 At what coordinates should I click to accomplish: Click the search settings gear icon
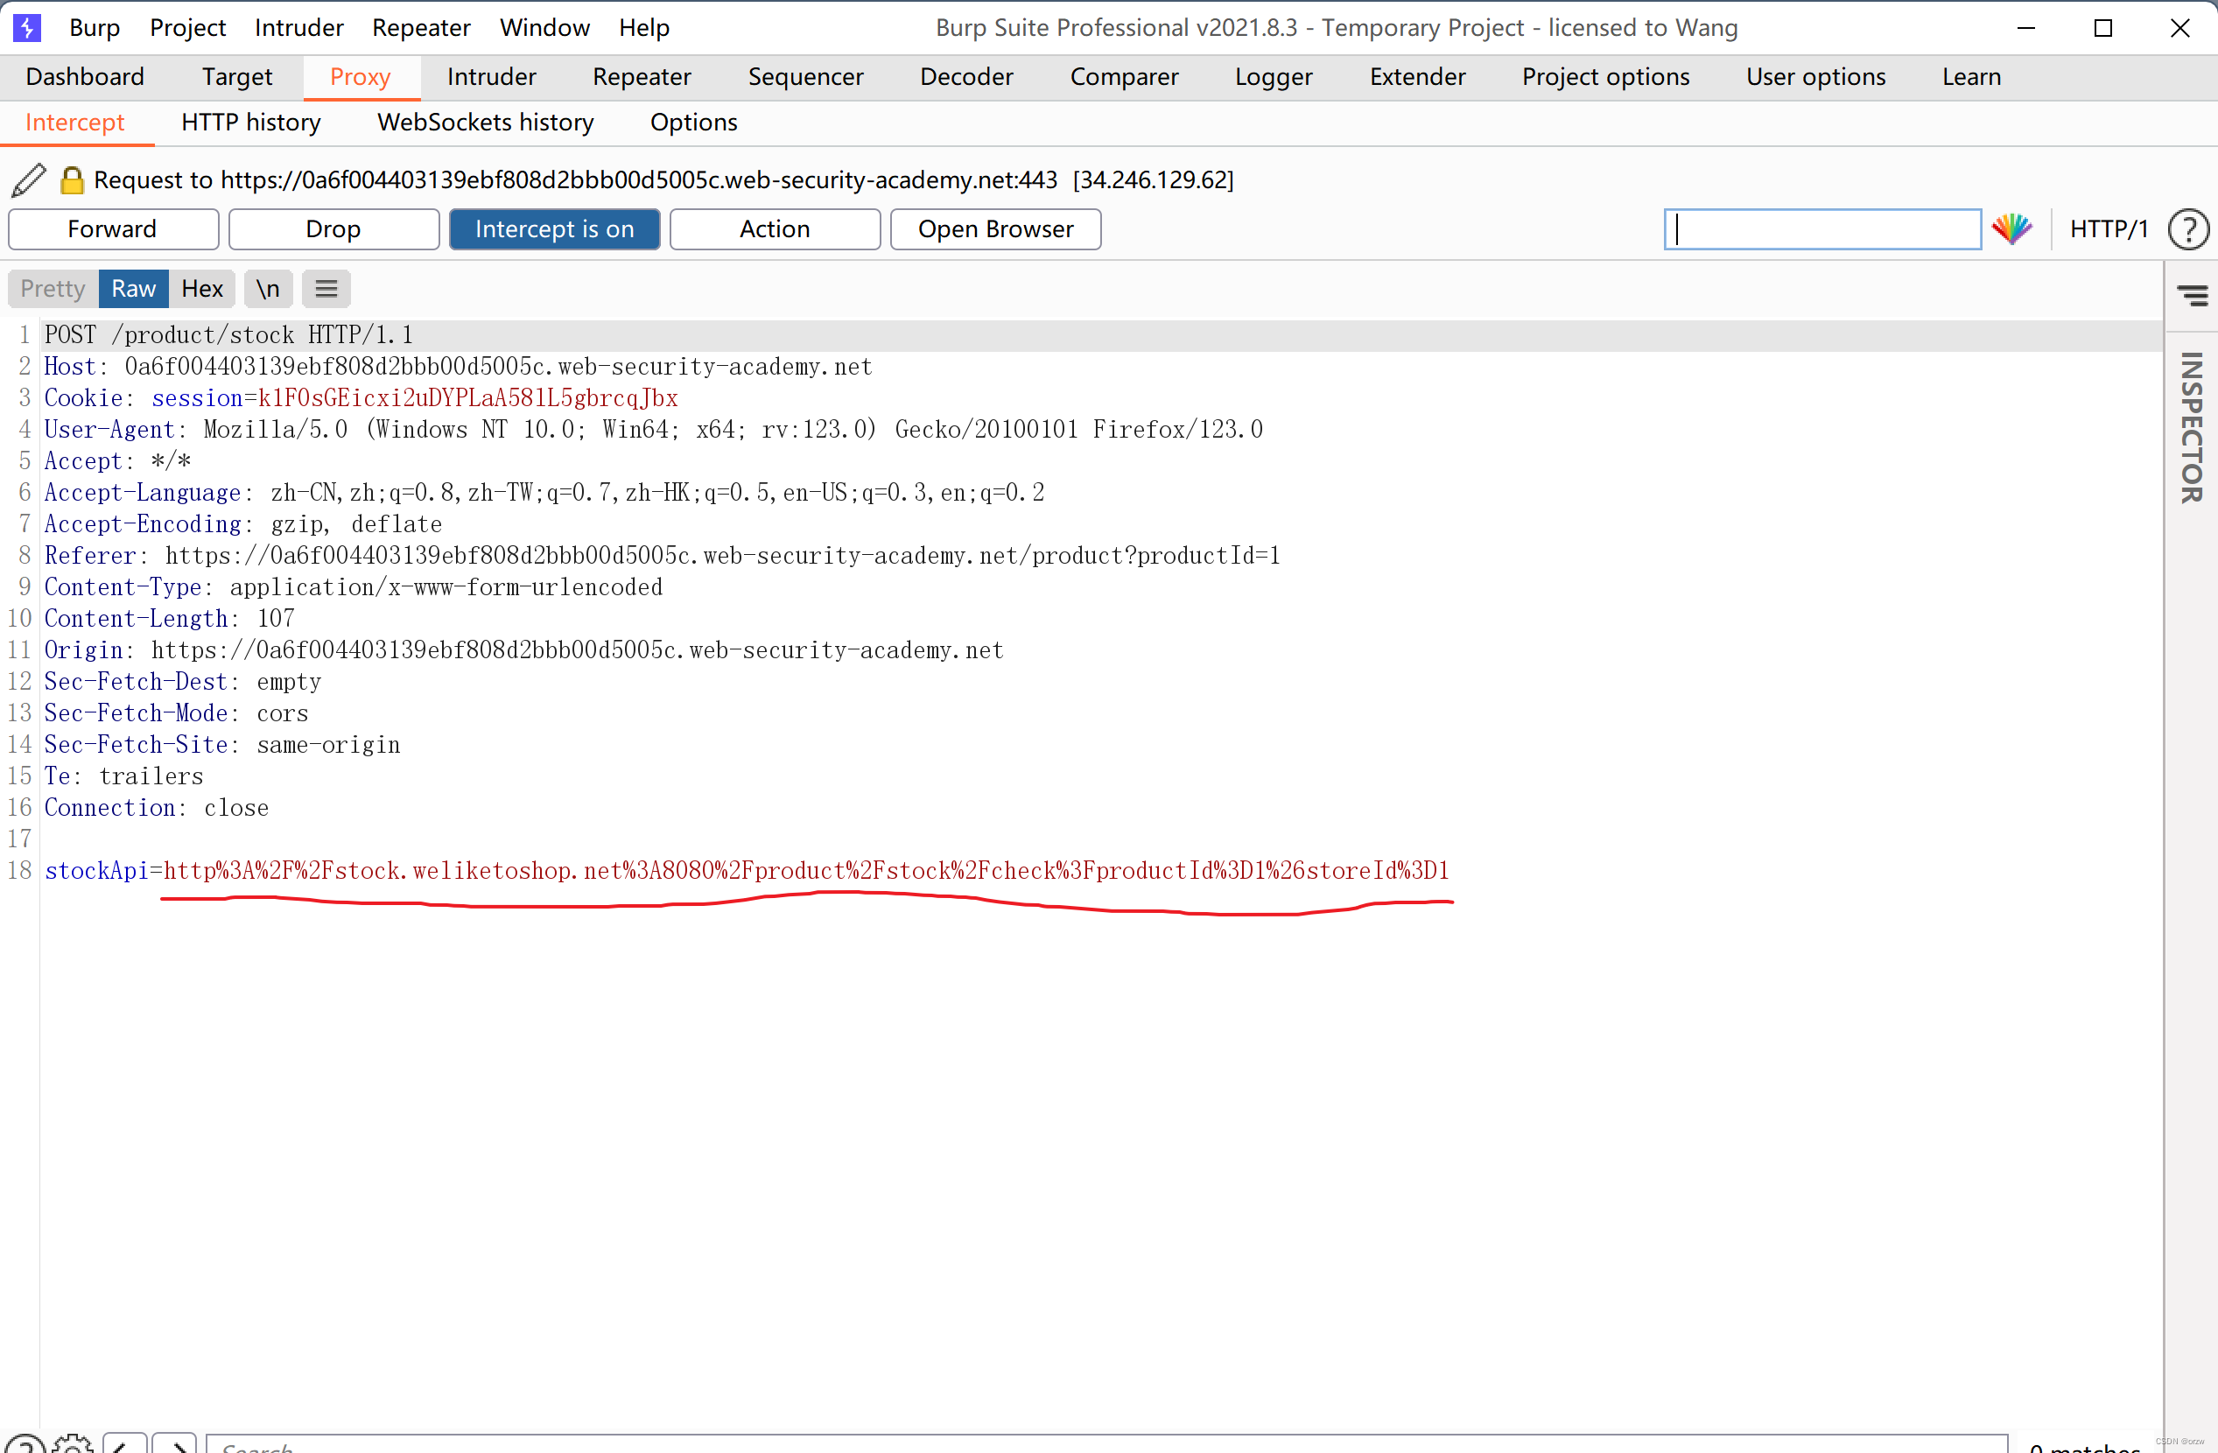pyautogui.click(x=73, y=1443)
